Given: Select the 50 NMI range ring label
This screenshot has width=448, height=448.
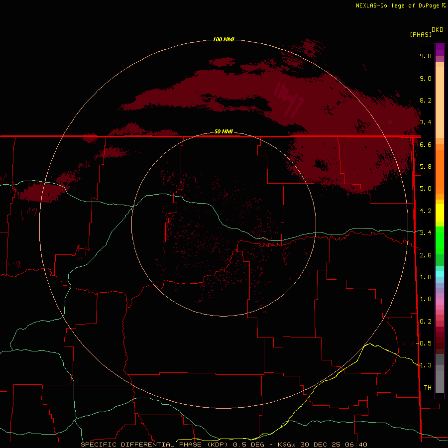Looking at the screenshot, I should click(224, 131).
